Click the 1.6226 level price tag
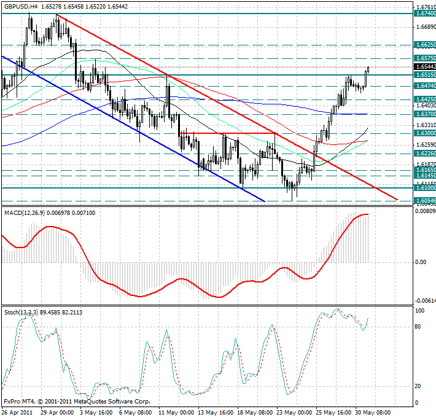 pos(424,154)
